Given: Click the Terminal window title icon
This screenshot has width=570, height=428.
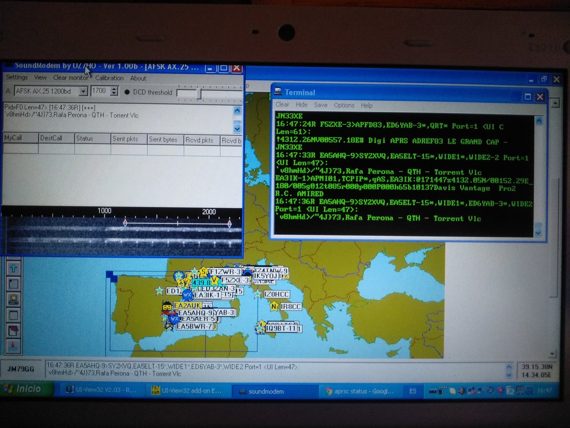Looking at the screenshot, I should pyautogui.click(x=277, y=92).
